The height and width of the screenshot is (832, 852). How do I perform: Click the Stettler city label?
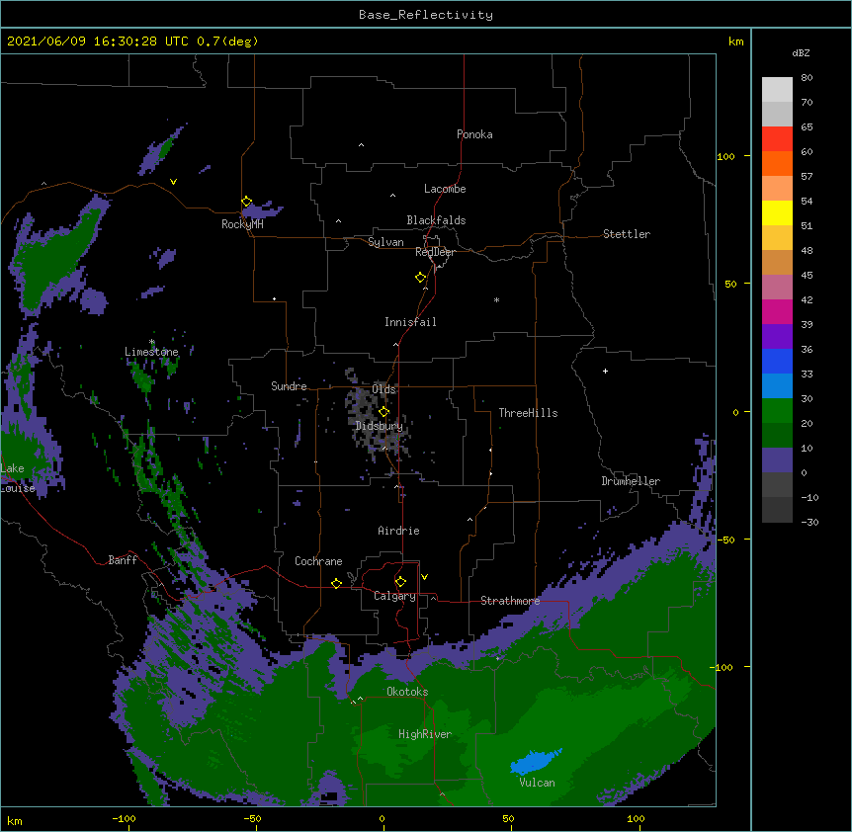tap(627, 234)
